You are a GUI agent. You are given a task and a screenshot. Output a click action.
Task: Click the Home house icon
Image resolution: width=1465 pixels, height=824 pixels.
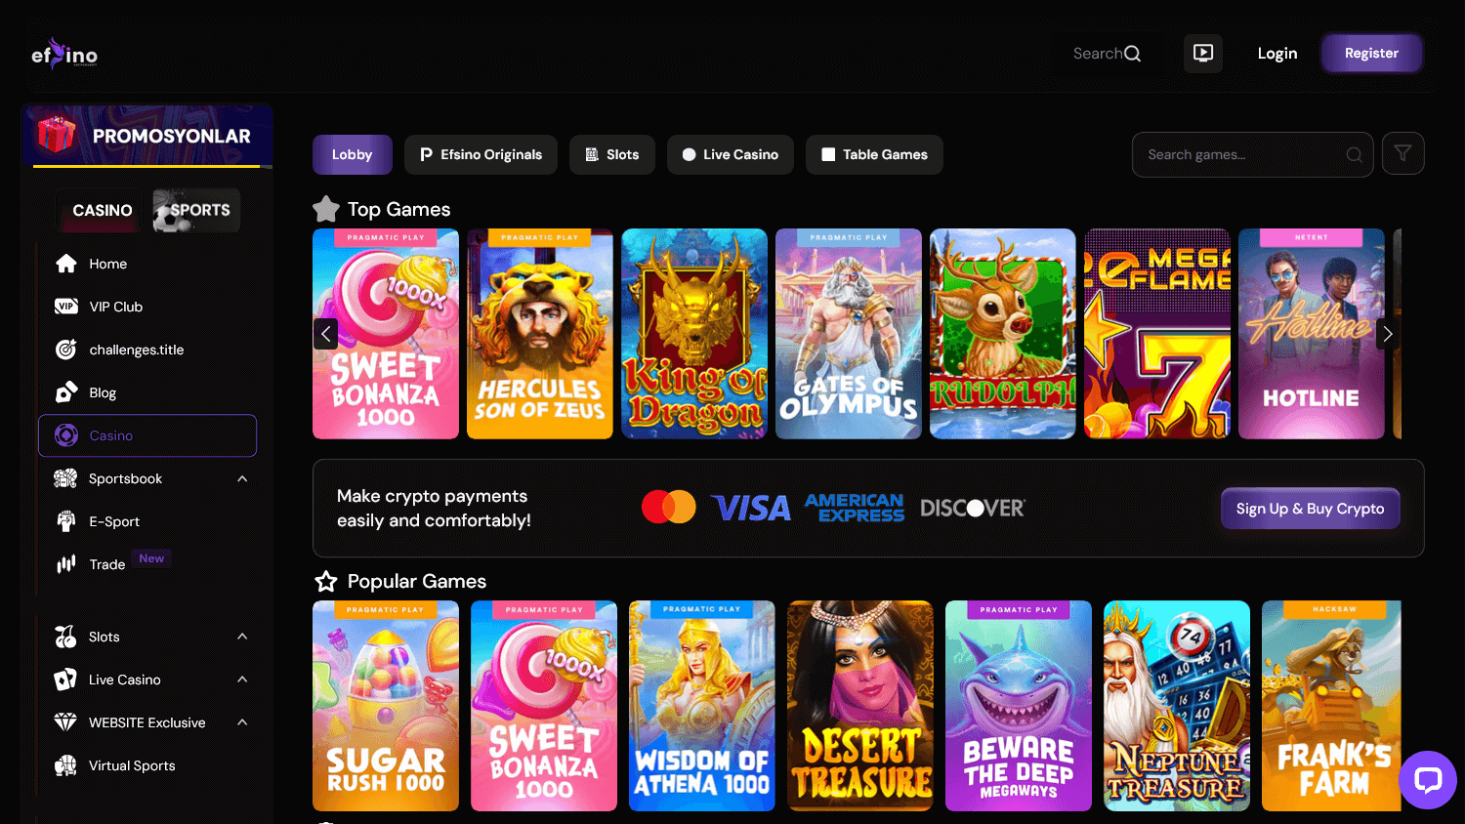[66, 264]
